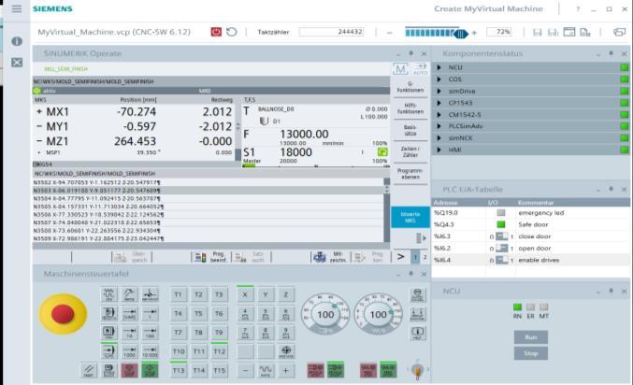
Task: Click the window layout icon at toolbar right end
Action: [619, 32]
